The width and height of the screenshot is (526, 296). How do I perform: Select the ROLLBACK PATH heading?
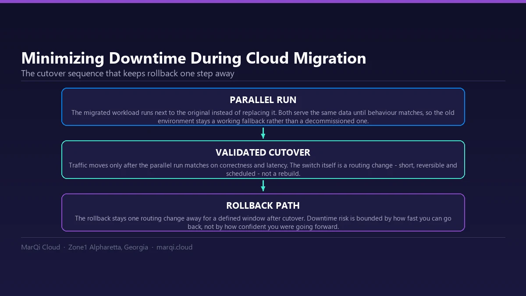(263, 206)
